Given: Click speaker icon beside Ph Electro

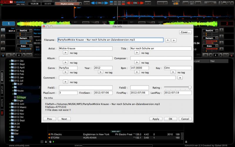Looking at the screenshot, I should click(x=49, y=134).
